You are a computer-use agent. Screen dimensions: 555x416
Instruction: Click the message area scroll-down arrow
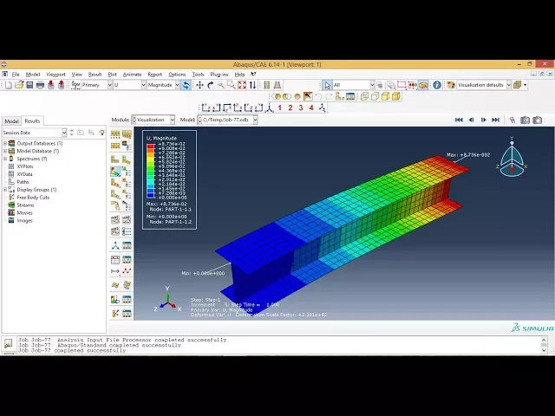tap(544, 350)
